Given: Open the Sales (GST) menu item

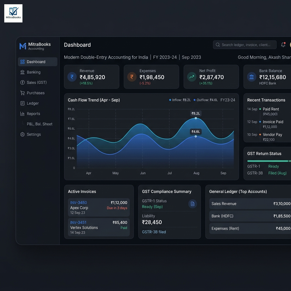Looking at the screenshot, I should coord(38,82).
